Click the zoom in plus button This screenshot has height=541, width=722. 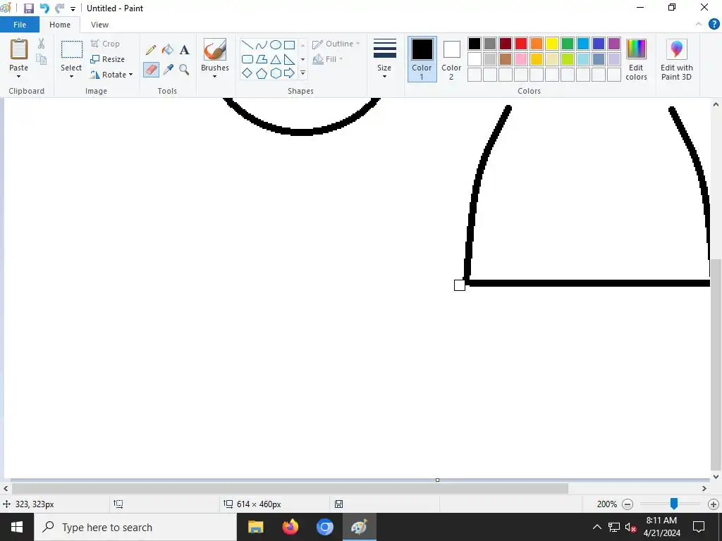click(x=714, y=504)
